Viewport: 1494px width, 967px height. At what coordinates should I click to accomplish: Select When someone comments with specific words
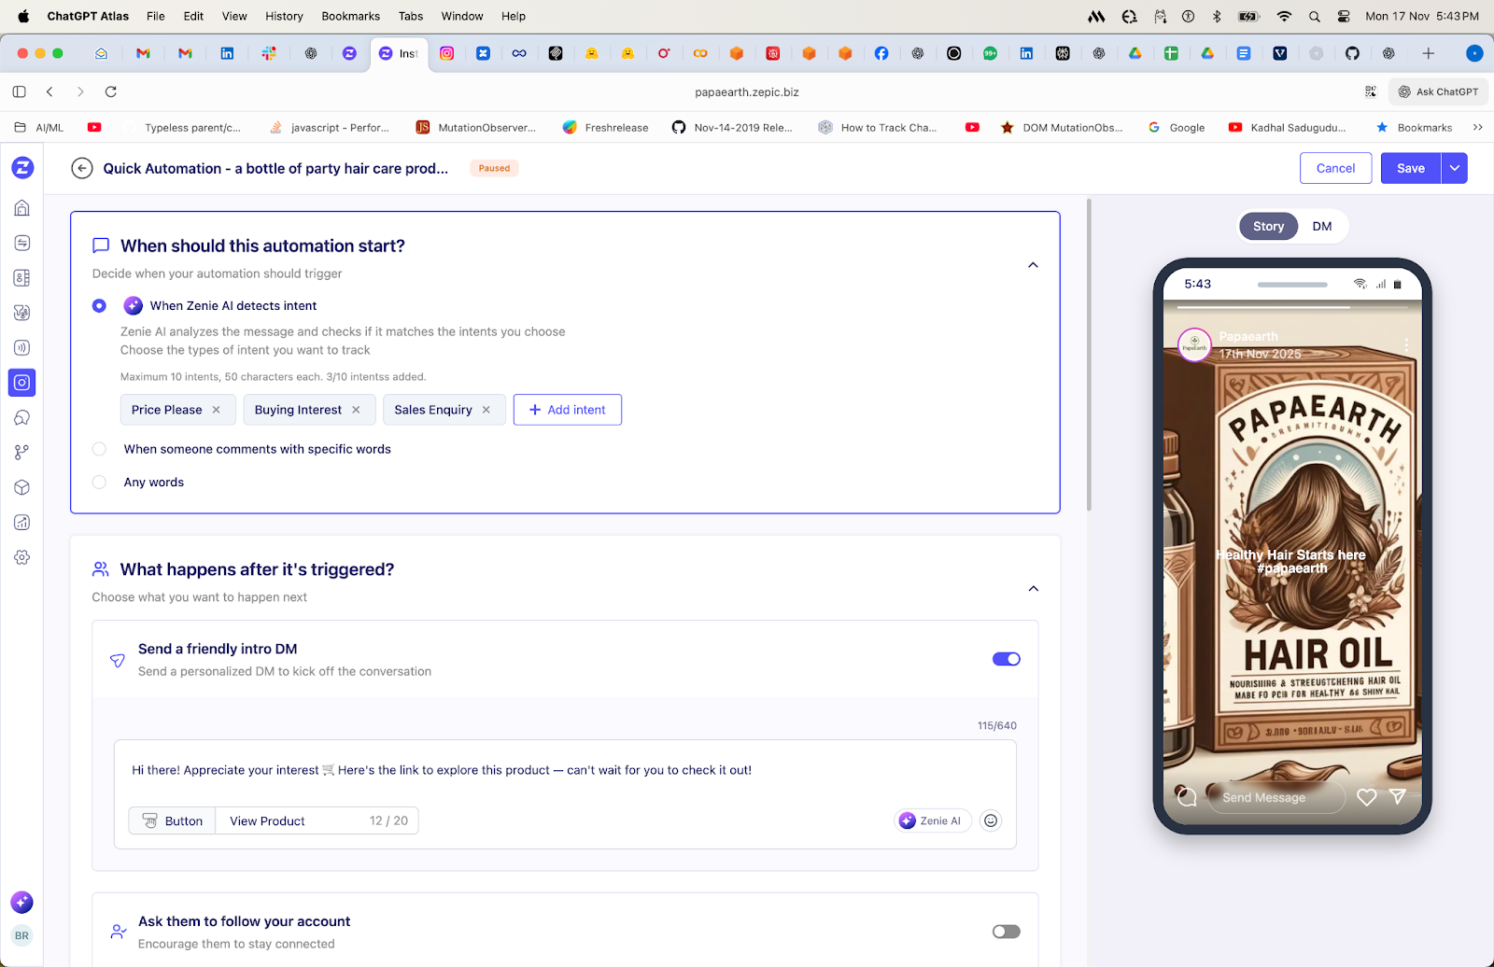click(99, 449)
